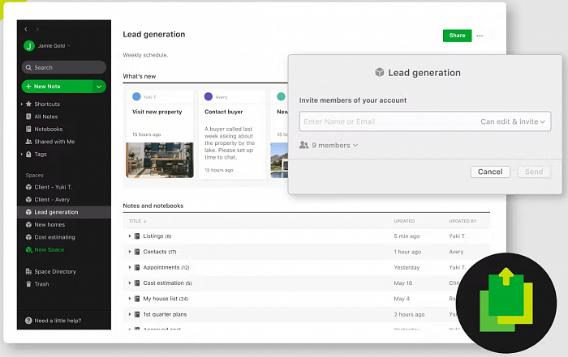This screenshot has height=357, width=568.
Task: Expand My house list notebook row
Action: [x=130, y=299]
